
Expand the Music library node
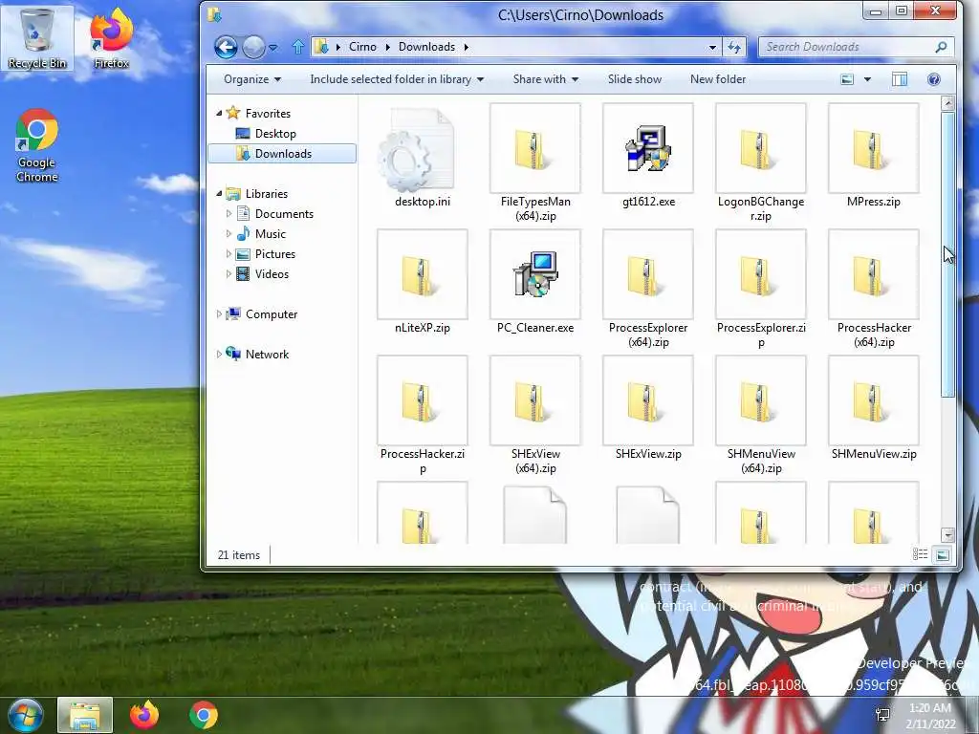228,233
